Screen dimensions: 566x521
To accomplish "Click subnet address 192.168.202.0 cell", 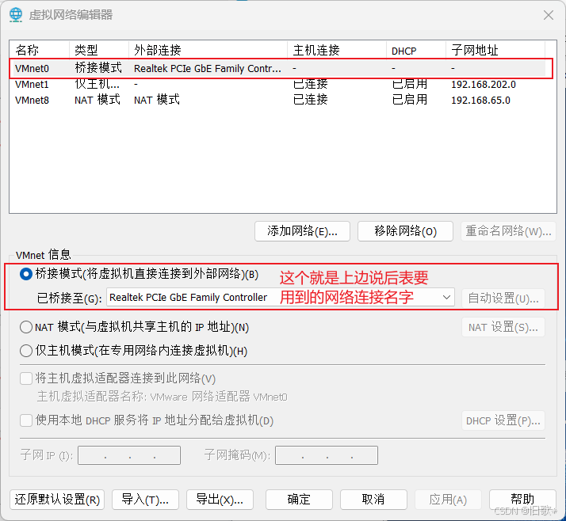I will (x=484, y=85).
